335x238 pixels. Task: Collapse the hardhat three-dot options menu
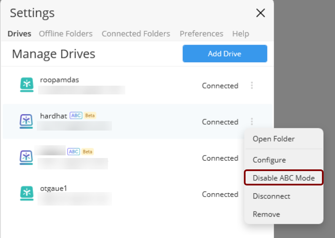point(252,122)
